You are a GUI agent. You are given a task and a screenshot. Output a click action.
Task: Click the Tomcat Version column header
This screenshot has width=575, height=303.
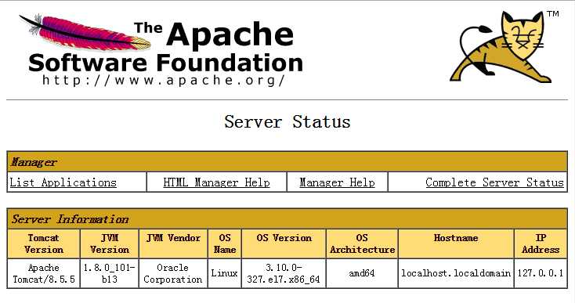coord(44,243)
